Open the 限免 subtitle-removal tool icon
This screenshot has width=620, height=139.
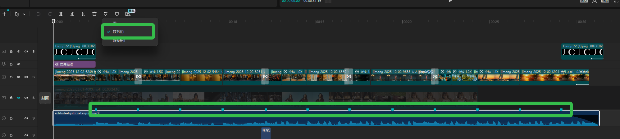128,14
